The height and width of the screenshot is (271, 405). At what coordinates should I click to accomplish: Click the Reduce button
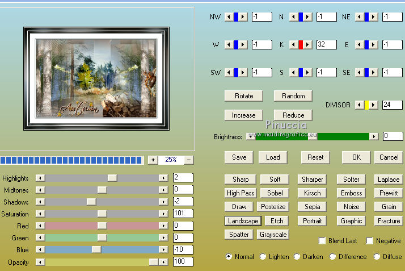pyautogui.click(x=293, y=115)
